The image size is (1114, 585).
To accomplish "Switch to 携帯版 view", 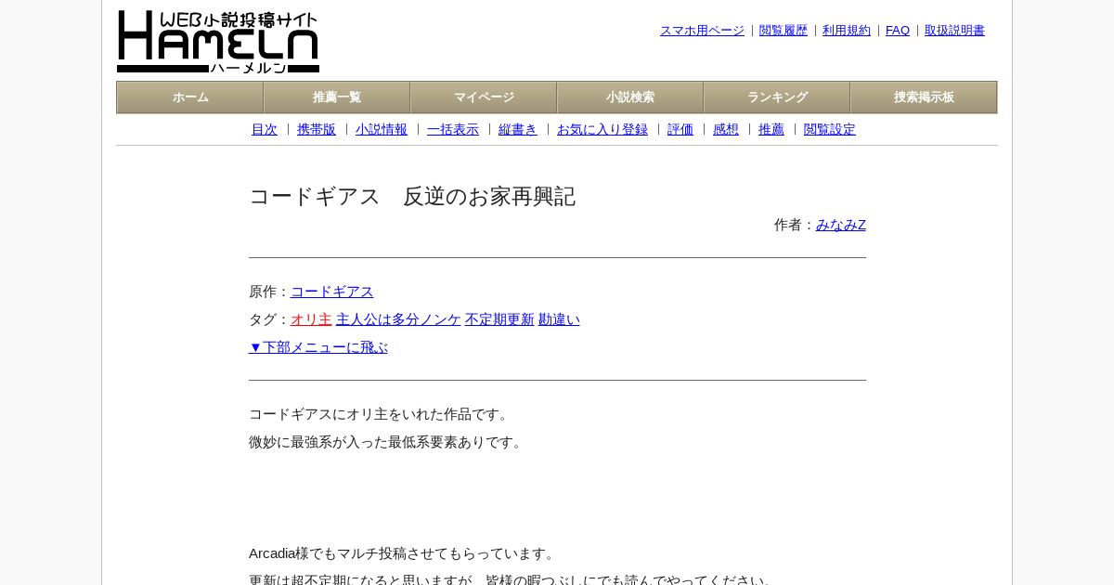I will 317,130.
